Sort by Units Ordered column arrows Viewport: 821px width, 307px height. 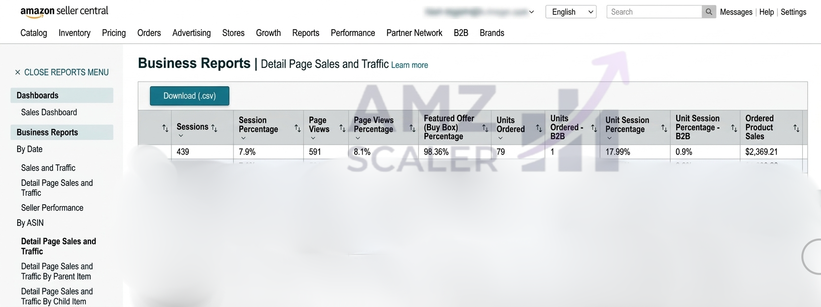(x=539, y=128)
